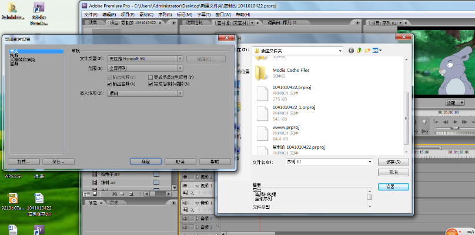This screenshot has height=235, width=475.
Task: Click the 确定 button in export settings
Action: point(145,161)
